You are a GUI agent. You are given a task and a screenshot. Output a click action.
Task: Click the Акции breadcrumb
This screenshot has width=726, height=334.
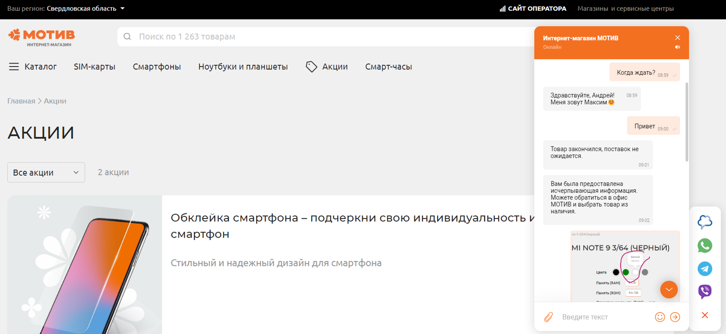click(55, 101)
